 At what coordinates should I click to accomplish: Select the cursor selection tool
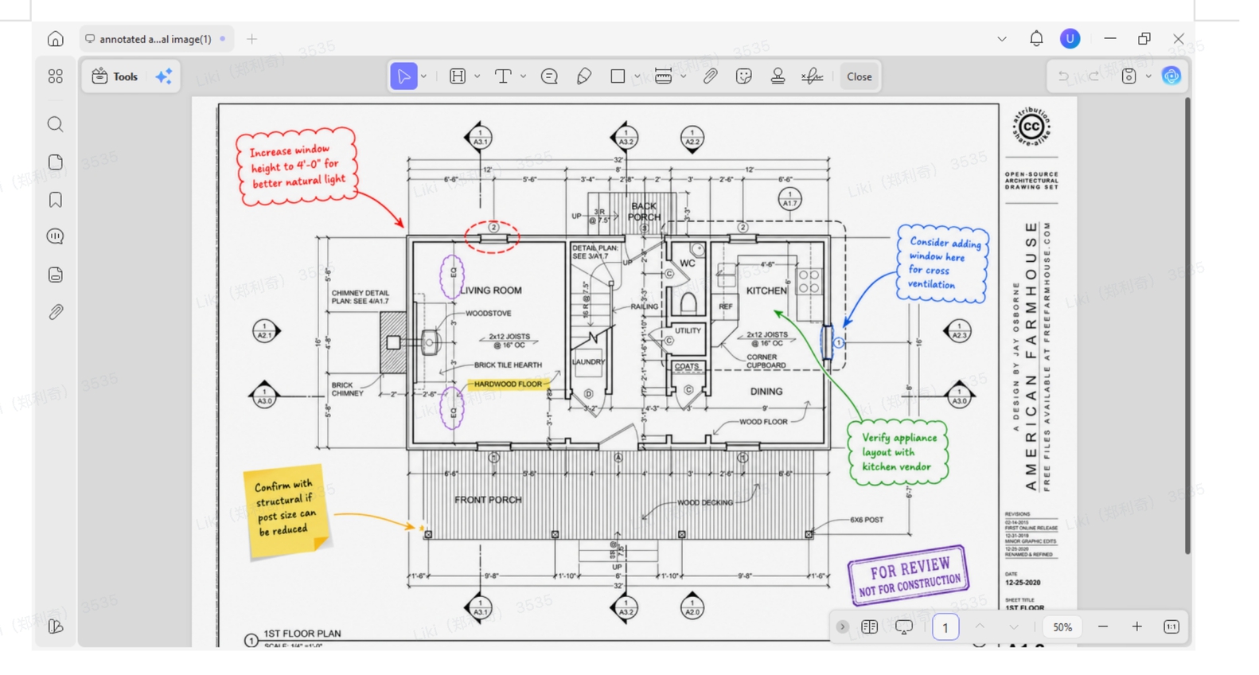tap(403, 76)
